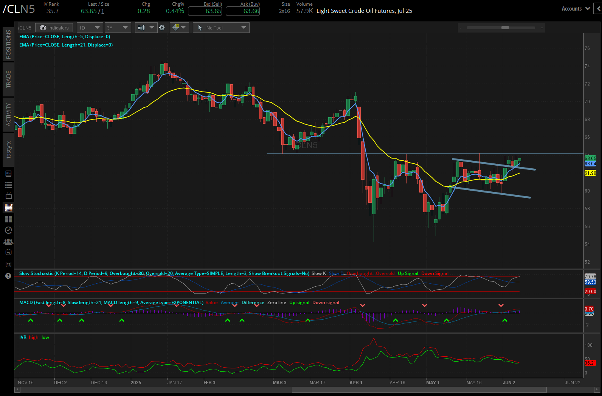Open the TV live feed icon
Screen dimensions: 602x396
(x=8, y=196)
